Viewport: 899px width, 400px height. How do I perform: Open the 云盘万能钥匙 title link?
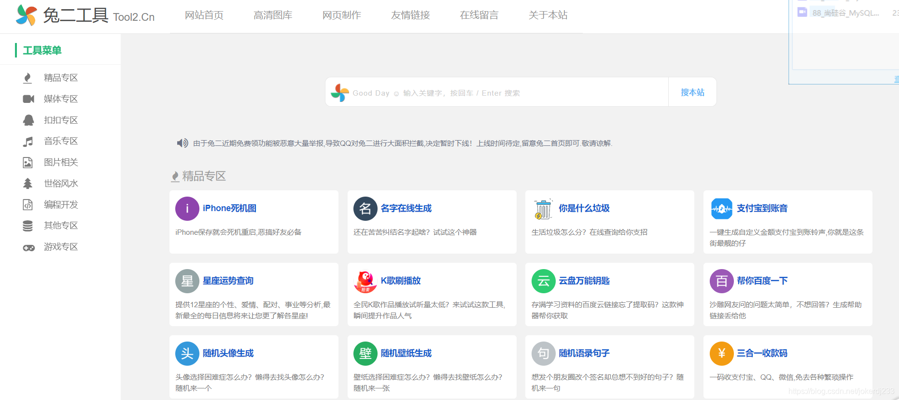click(584, 281)
